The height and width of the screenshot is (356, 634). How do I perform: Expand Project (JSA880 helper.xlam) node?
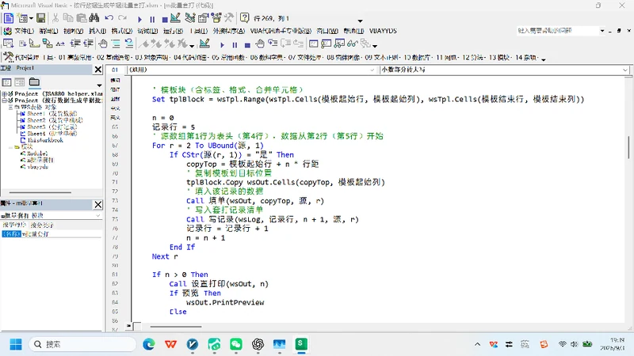tap(5, 94)
